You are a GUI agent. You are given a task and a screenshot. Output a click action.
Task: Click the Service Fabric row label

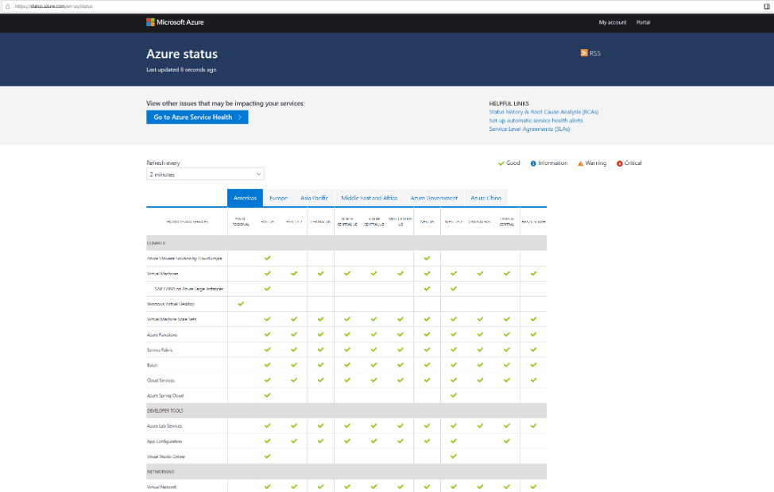click(x=160, y=350)
